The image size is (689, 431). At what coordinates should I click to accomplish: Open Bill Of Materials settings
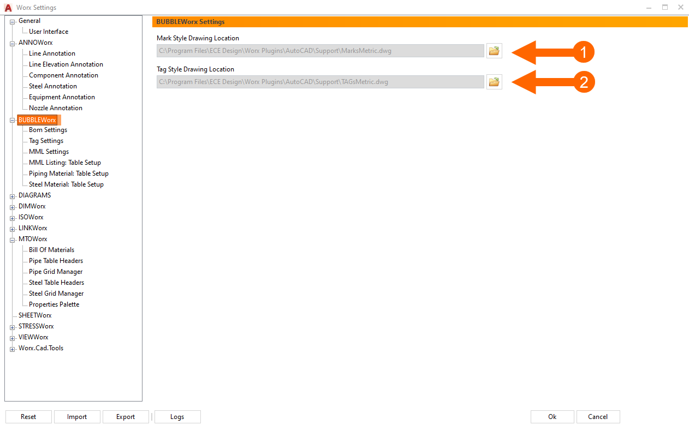[51, 250]
